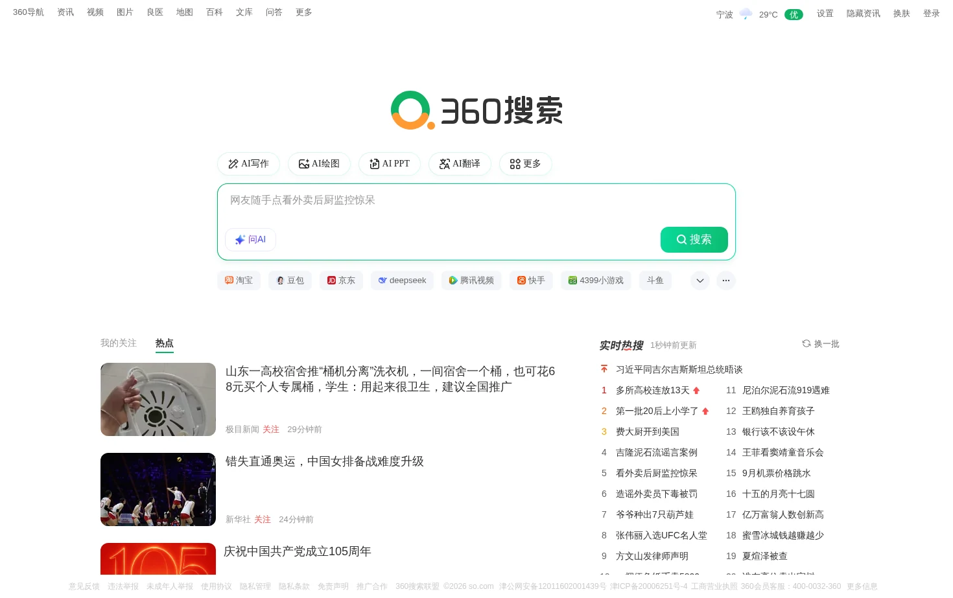Follow 新华社 via 关注
The image size is (953, 598).
click(x=263, y=520)
